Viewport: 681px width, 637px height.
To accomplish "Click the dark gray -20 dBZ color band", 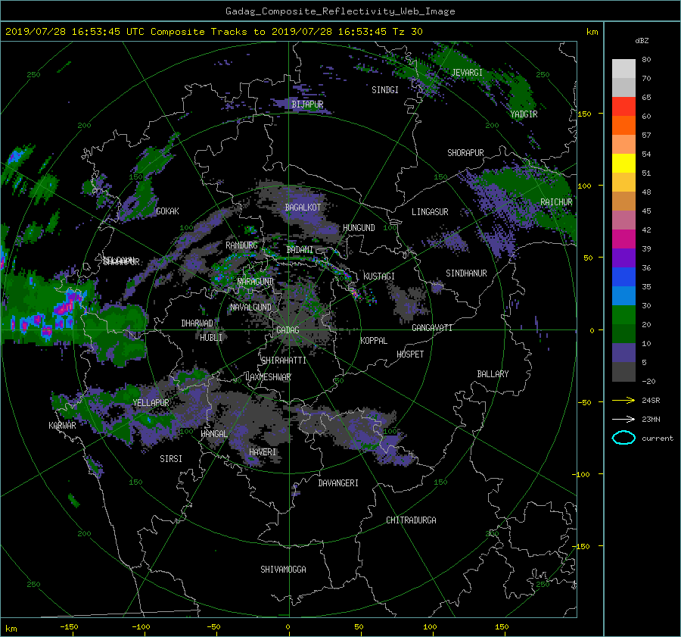I will 623,372.
